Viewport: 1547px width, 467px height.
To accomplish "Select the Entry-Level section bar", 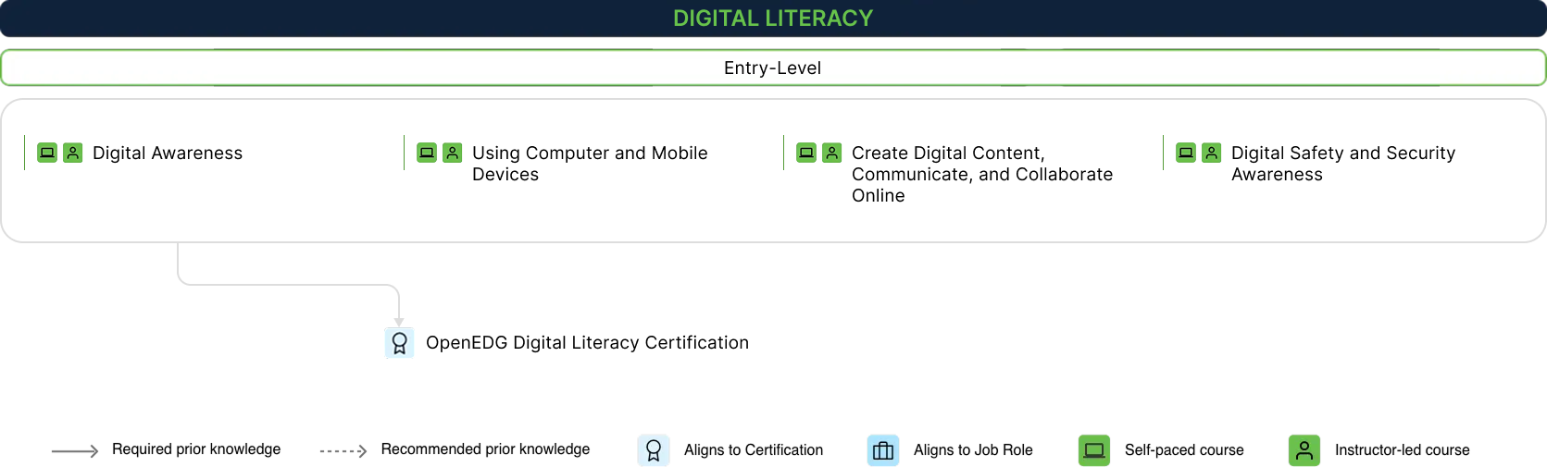I will [773, 68].
